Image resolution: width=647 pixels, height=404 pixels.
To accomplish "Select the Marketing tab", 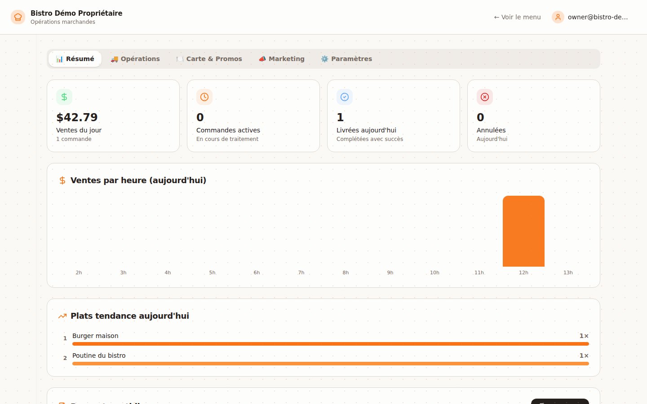I will (x=282, y=59).
